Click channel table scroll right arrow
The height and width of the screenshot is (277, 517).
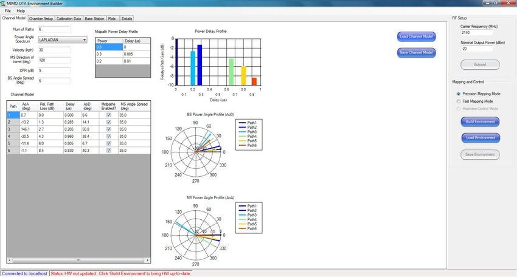click(x=148, y=260)
